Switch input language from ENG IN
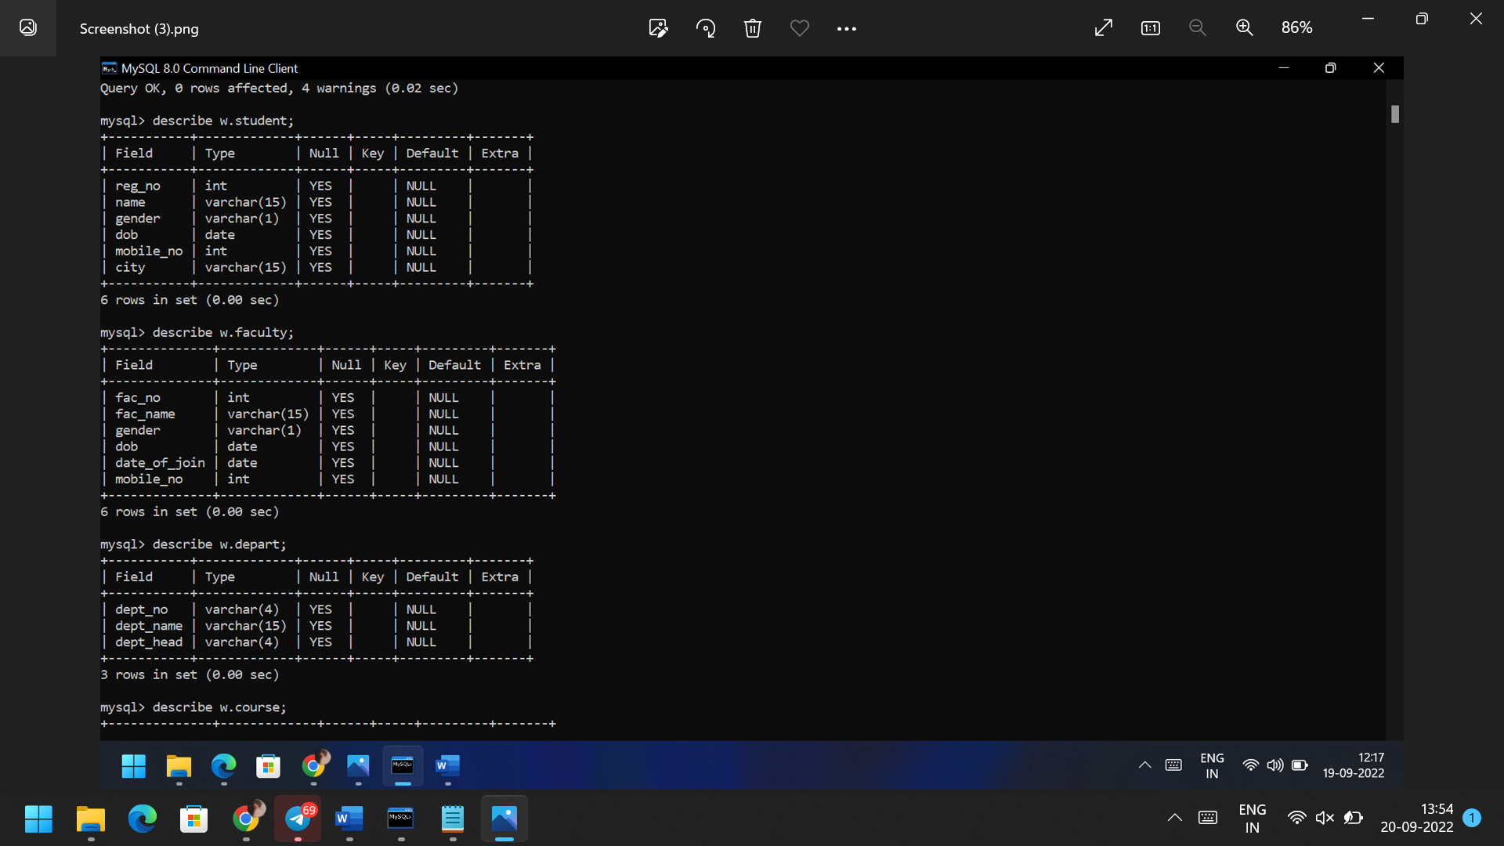Viewport: 1504px width, 846px height. coord(1252,818)
